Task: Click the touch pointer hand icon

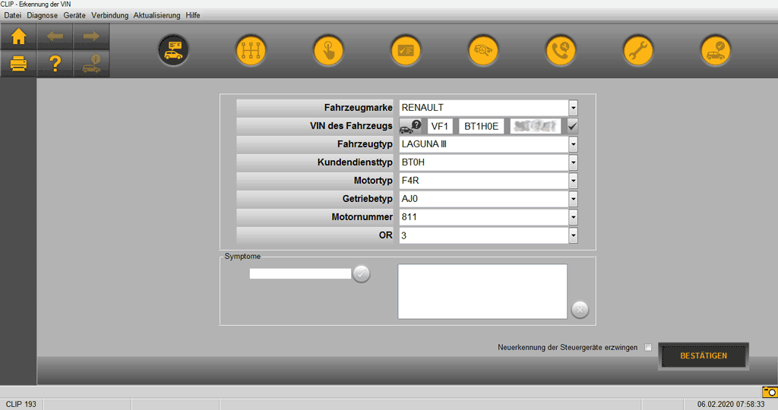Action: tap(328, 50)
